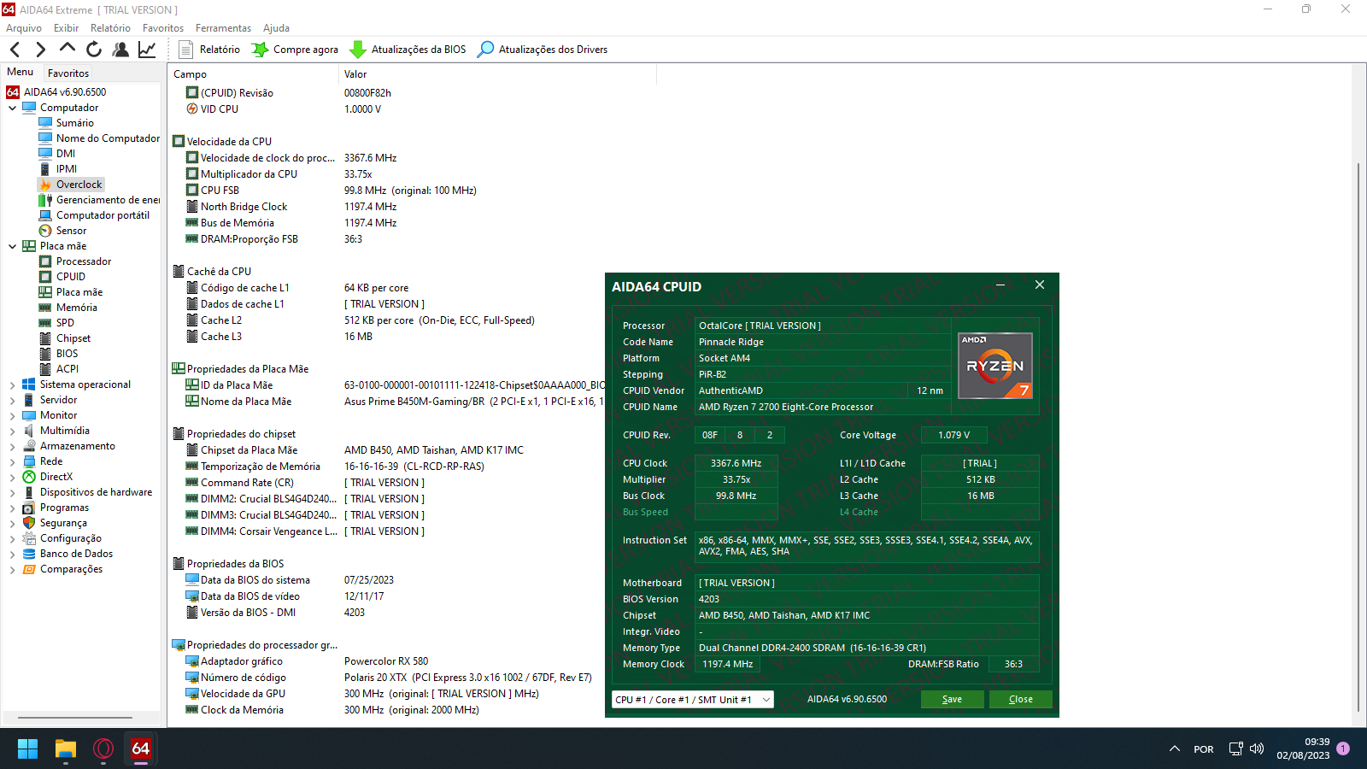Open the Arquivo menu
Screen dimensions: 1367x769
pyautogui.click(x=24, y=28)
